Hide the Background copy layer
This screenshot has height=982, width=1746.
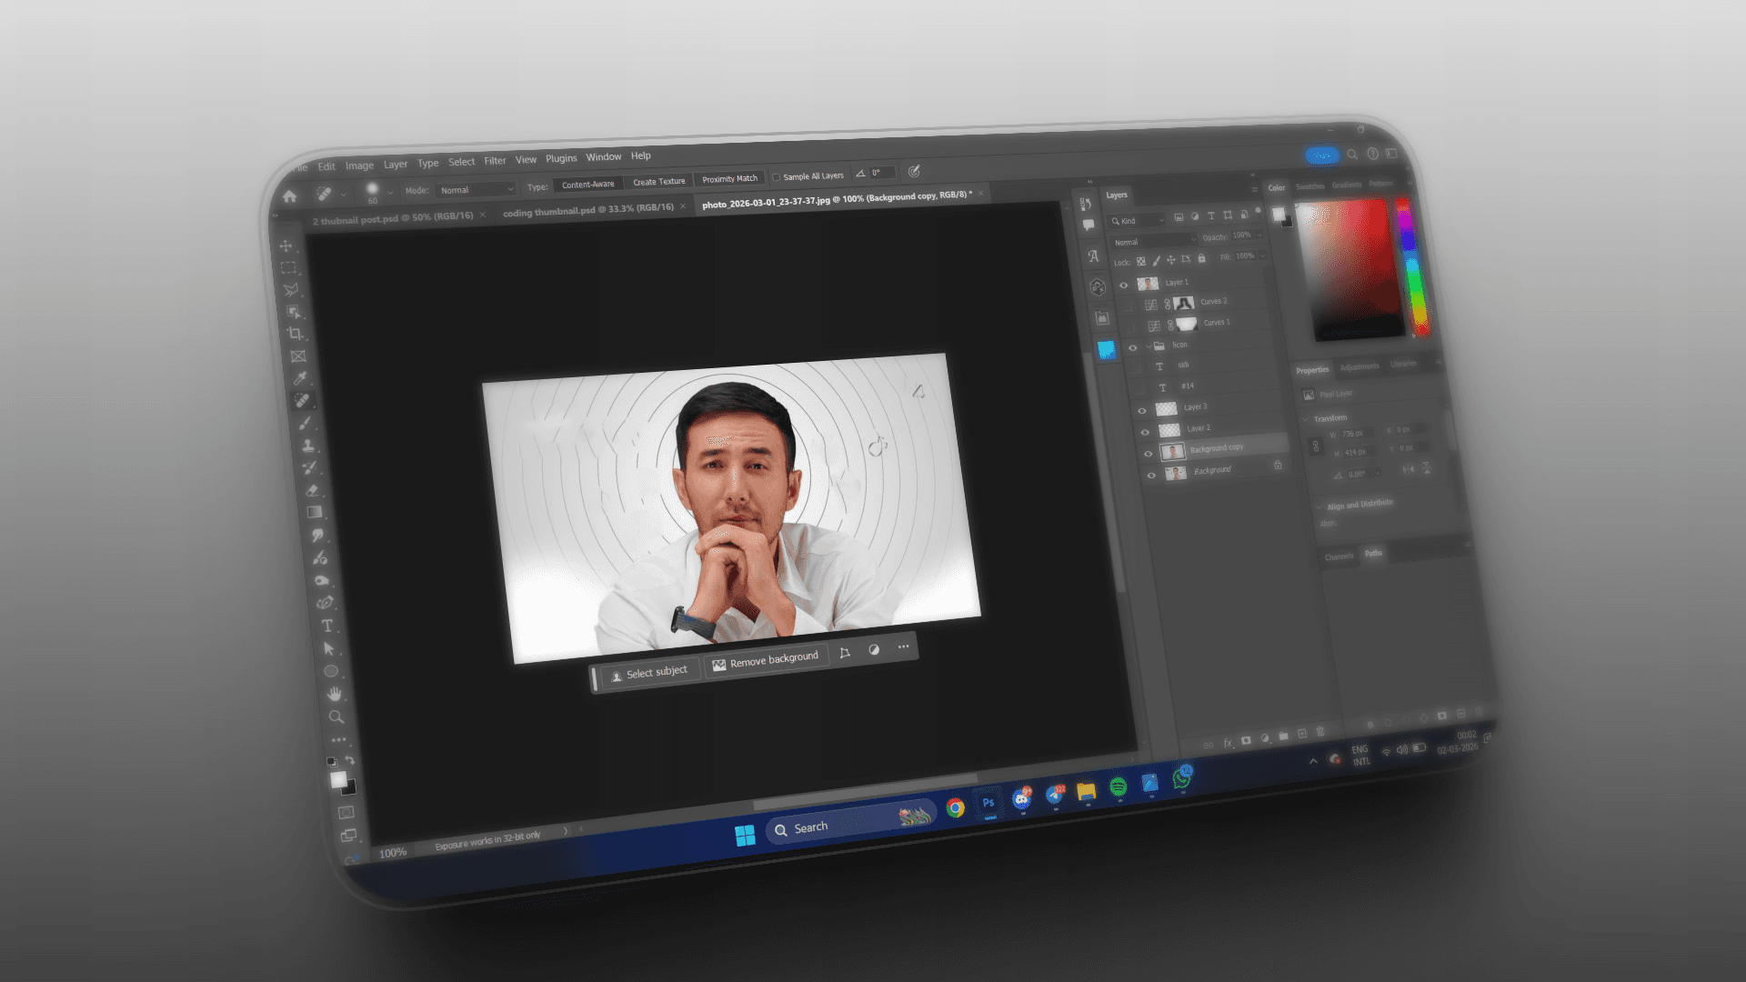(1148, 453)
